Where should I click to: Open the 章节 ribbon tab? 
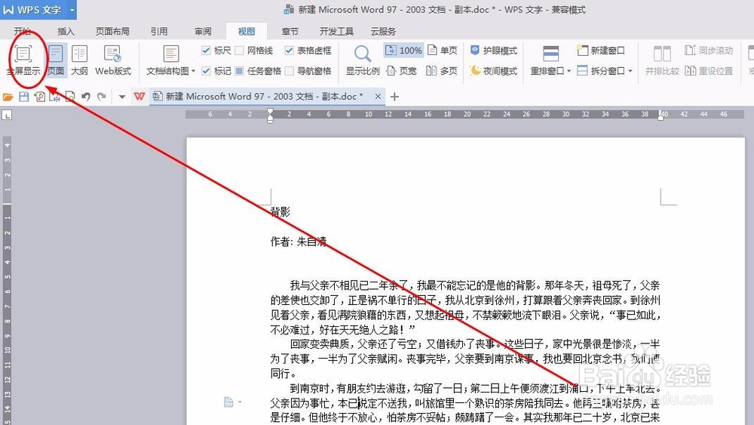tap(290, 31)
